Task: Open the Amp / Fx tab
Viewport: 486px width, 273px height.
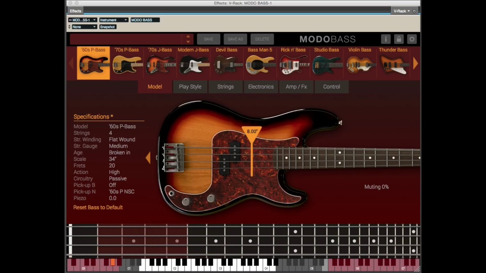Action: coord(296,87)
